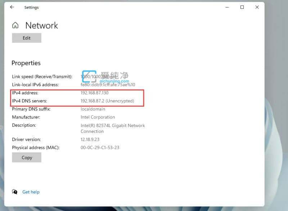Click the maximize window icon
Screen dimensions: 288x211
(242, 7)
